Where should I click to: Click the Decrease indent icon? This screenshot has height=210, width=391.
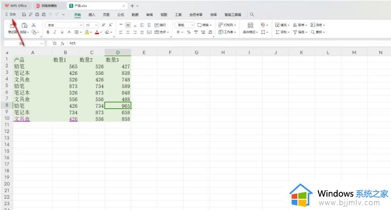pyautogui.click(x=142, y=25)
